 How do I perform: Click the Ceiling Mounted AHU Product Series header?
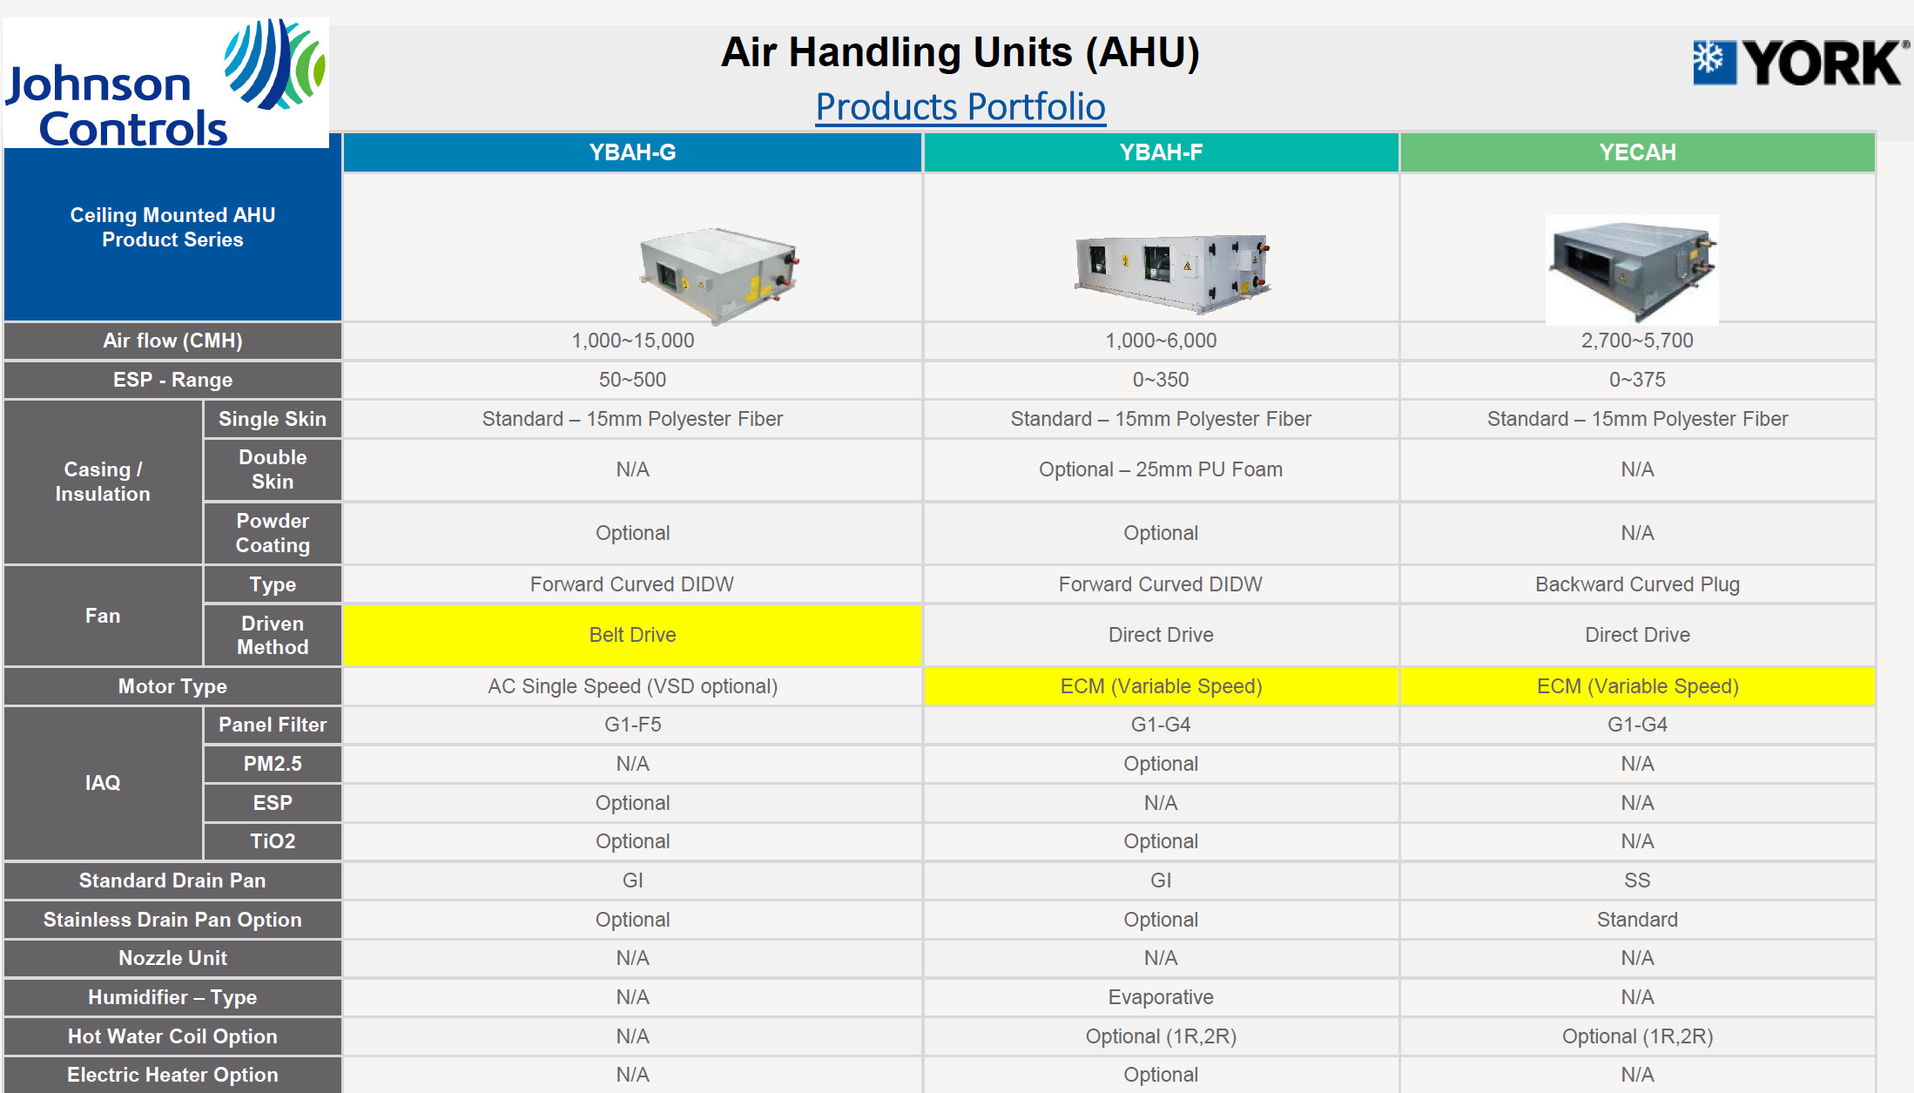(172, 227)
